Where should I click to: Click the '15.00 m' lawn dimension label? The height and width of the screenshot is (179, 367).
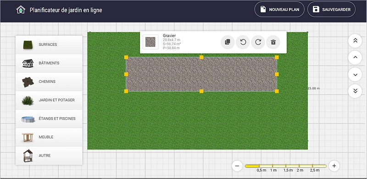(314, 88)
